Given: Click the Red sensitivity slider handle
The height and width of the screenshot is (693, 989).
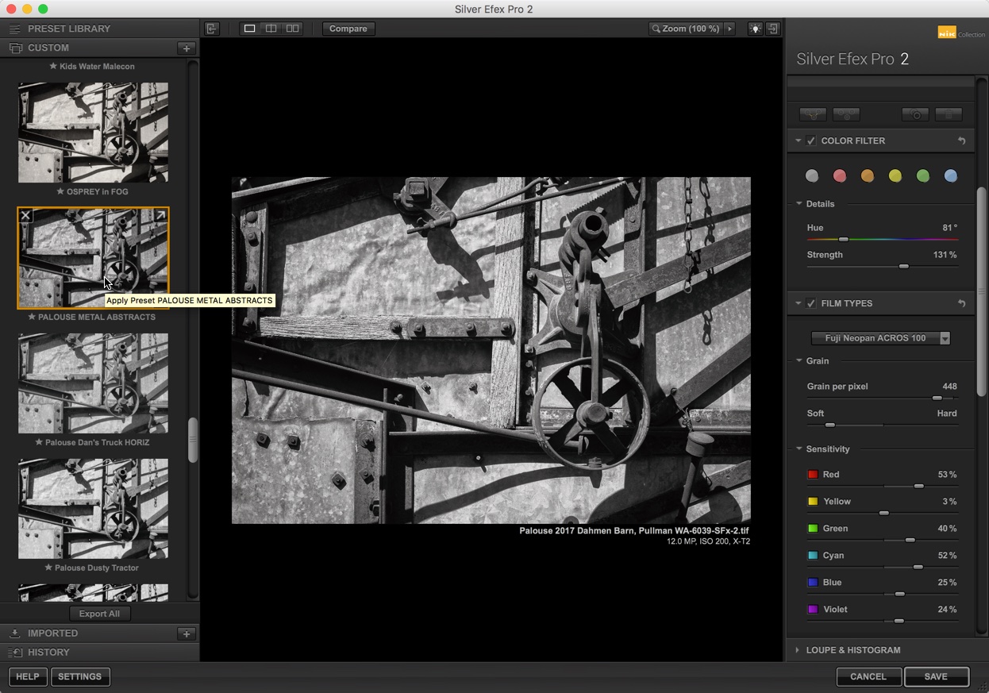Looking at the screenshot, I should (918, 486).
